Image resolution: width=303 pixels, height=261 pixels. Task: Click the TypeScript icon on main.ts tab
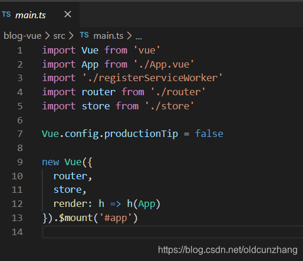[6, 15]
